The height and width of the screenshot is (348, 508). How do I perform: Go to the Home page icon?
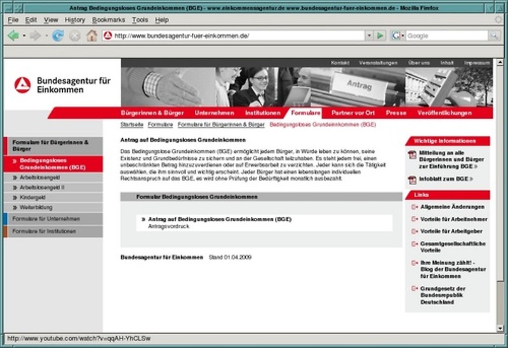pyautogui.click(x=92, y=35)
